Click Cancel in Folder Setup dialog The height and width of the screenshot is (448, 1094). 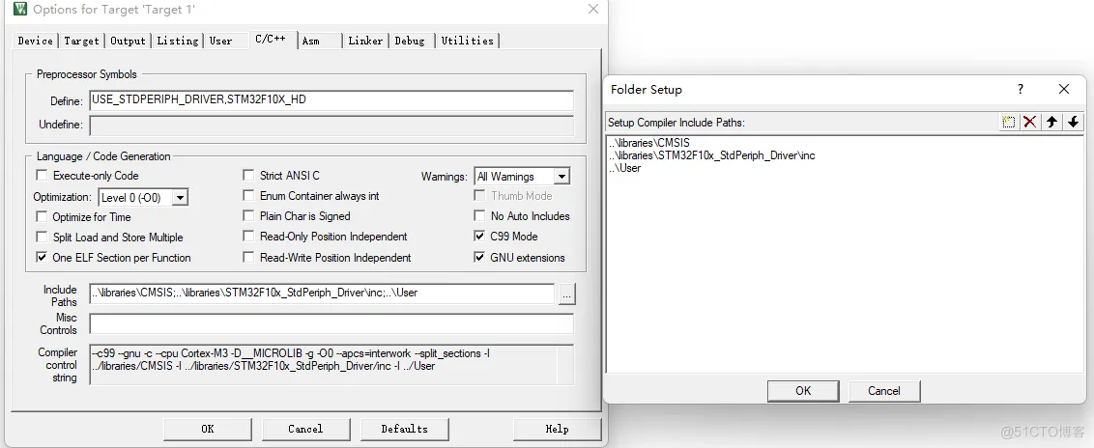tap(884, 391)
